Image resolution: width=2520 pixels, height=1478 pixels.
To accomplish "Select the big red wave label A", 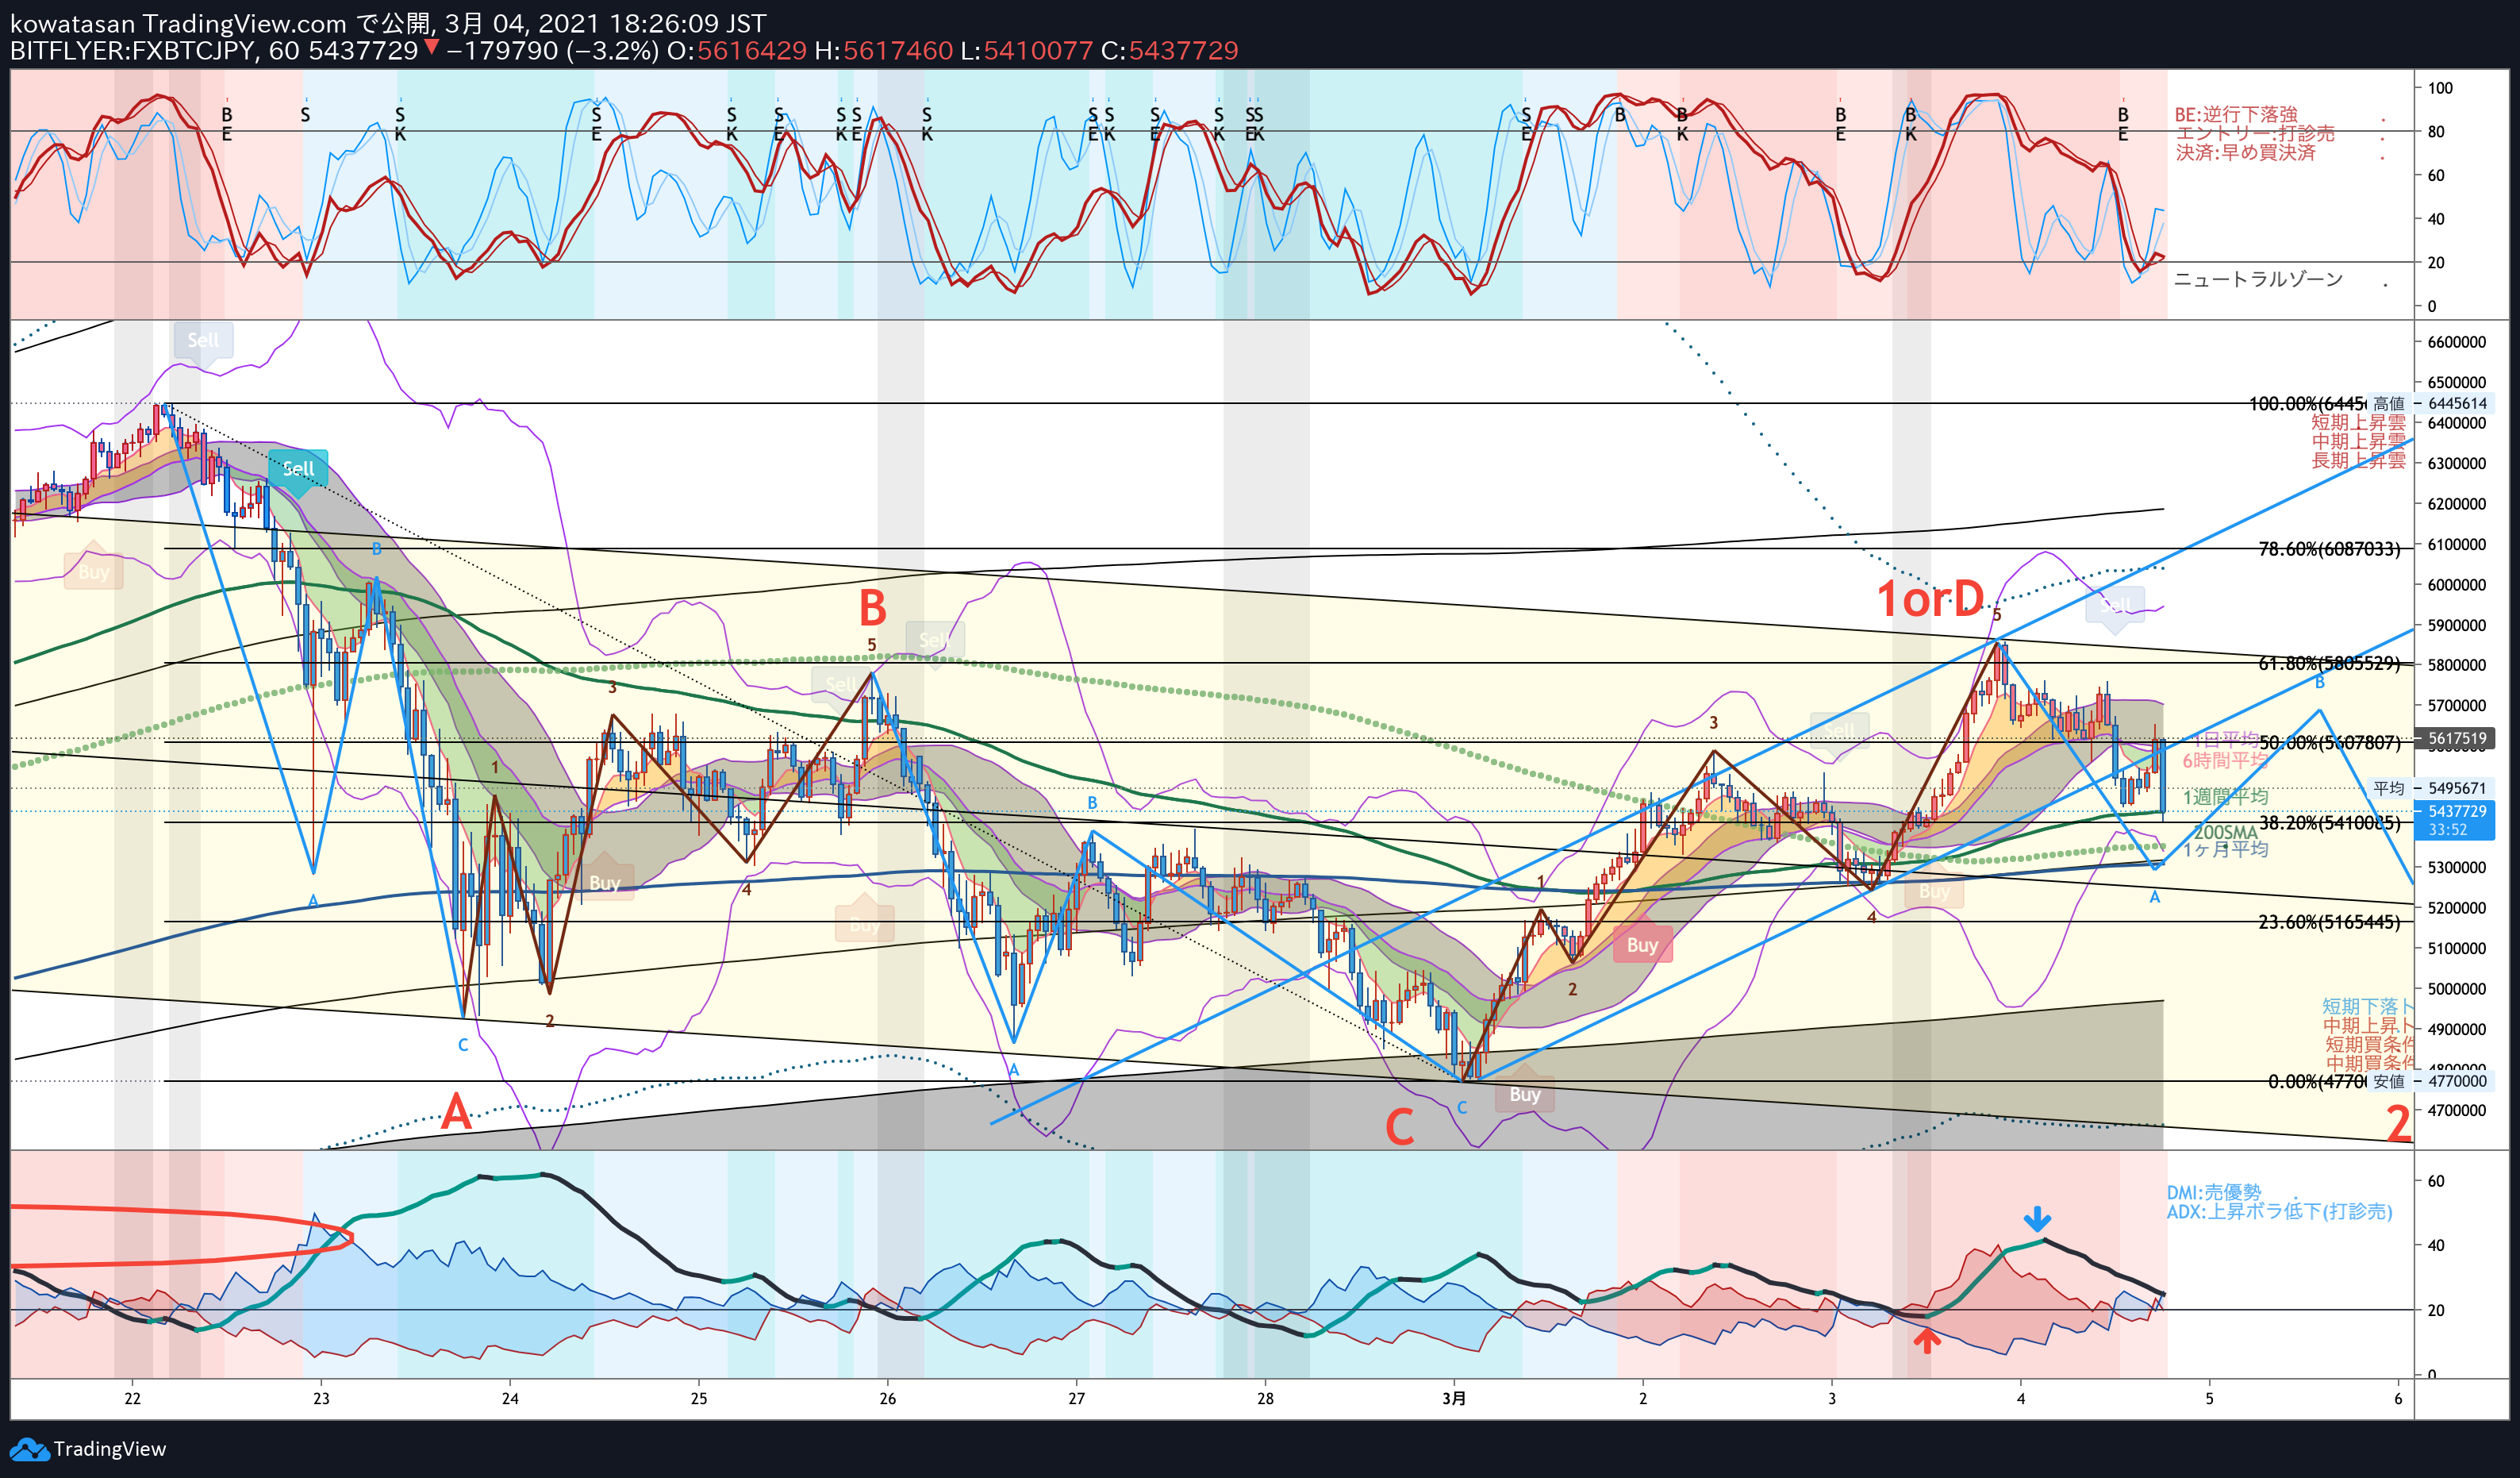I will 456,1110.
